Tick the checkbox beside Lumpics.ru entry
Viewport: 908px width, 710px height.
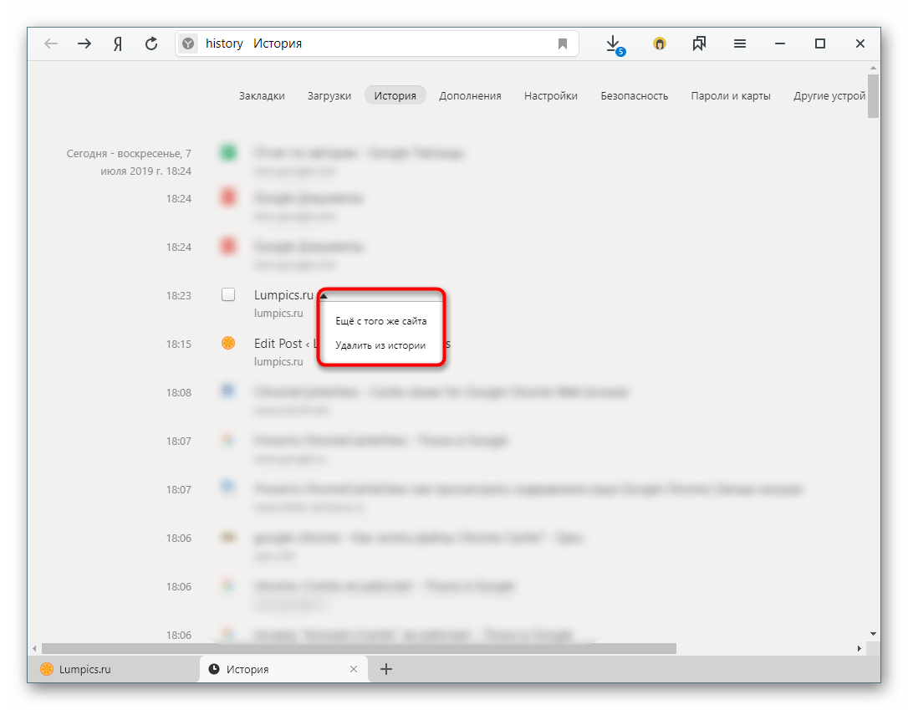(228, 294)
